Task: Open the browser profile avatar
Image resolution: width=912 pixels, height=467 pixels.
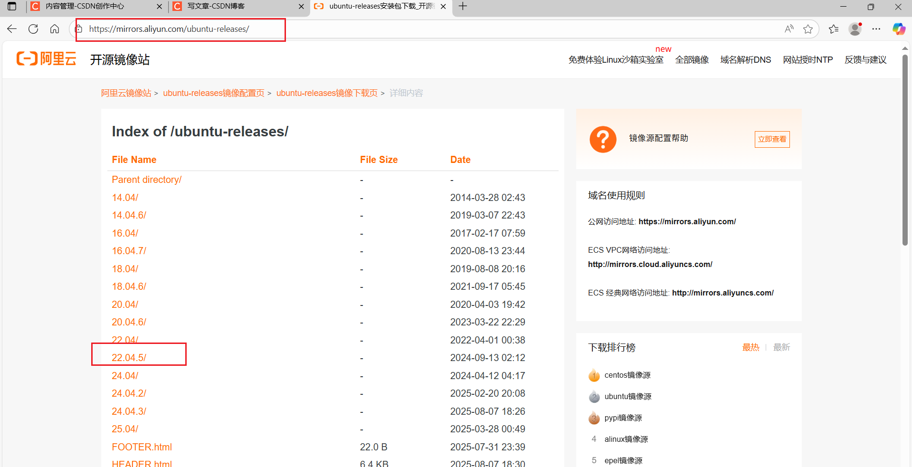Action: point(855,29)
